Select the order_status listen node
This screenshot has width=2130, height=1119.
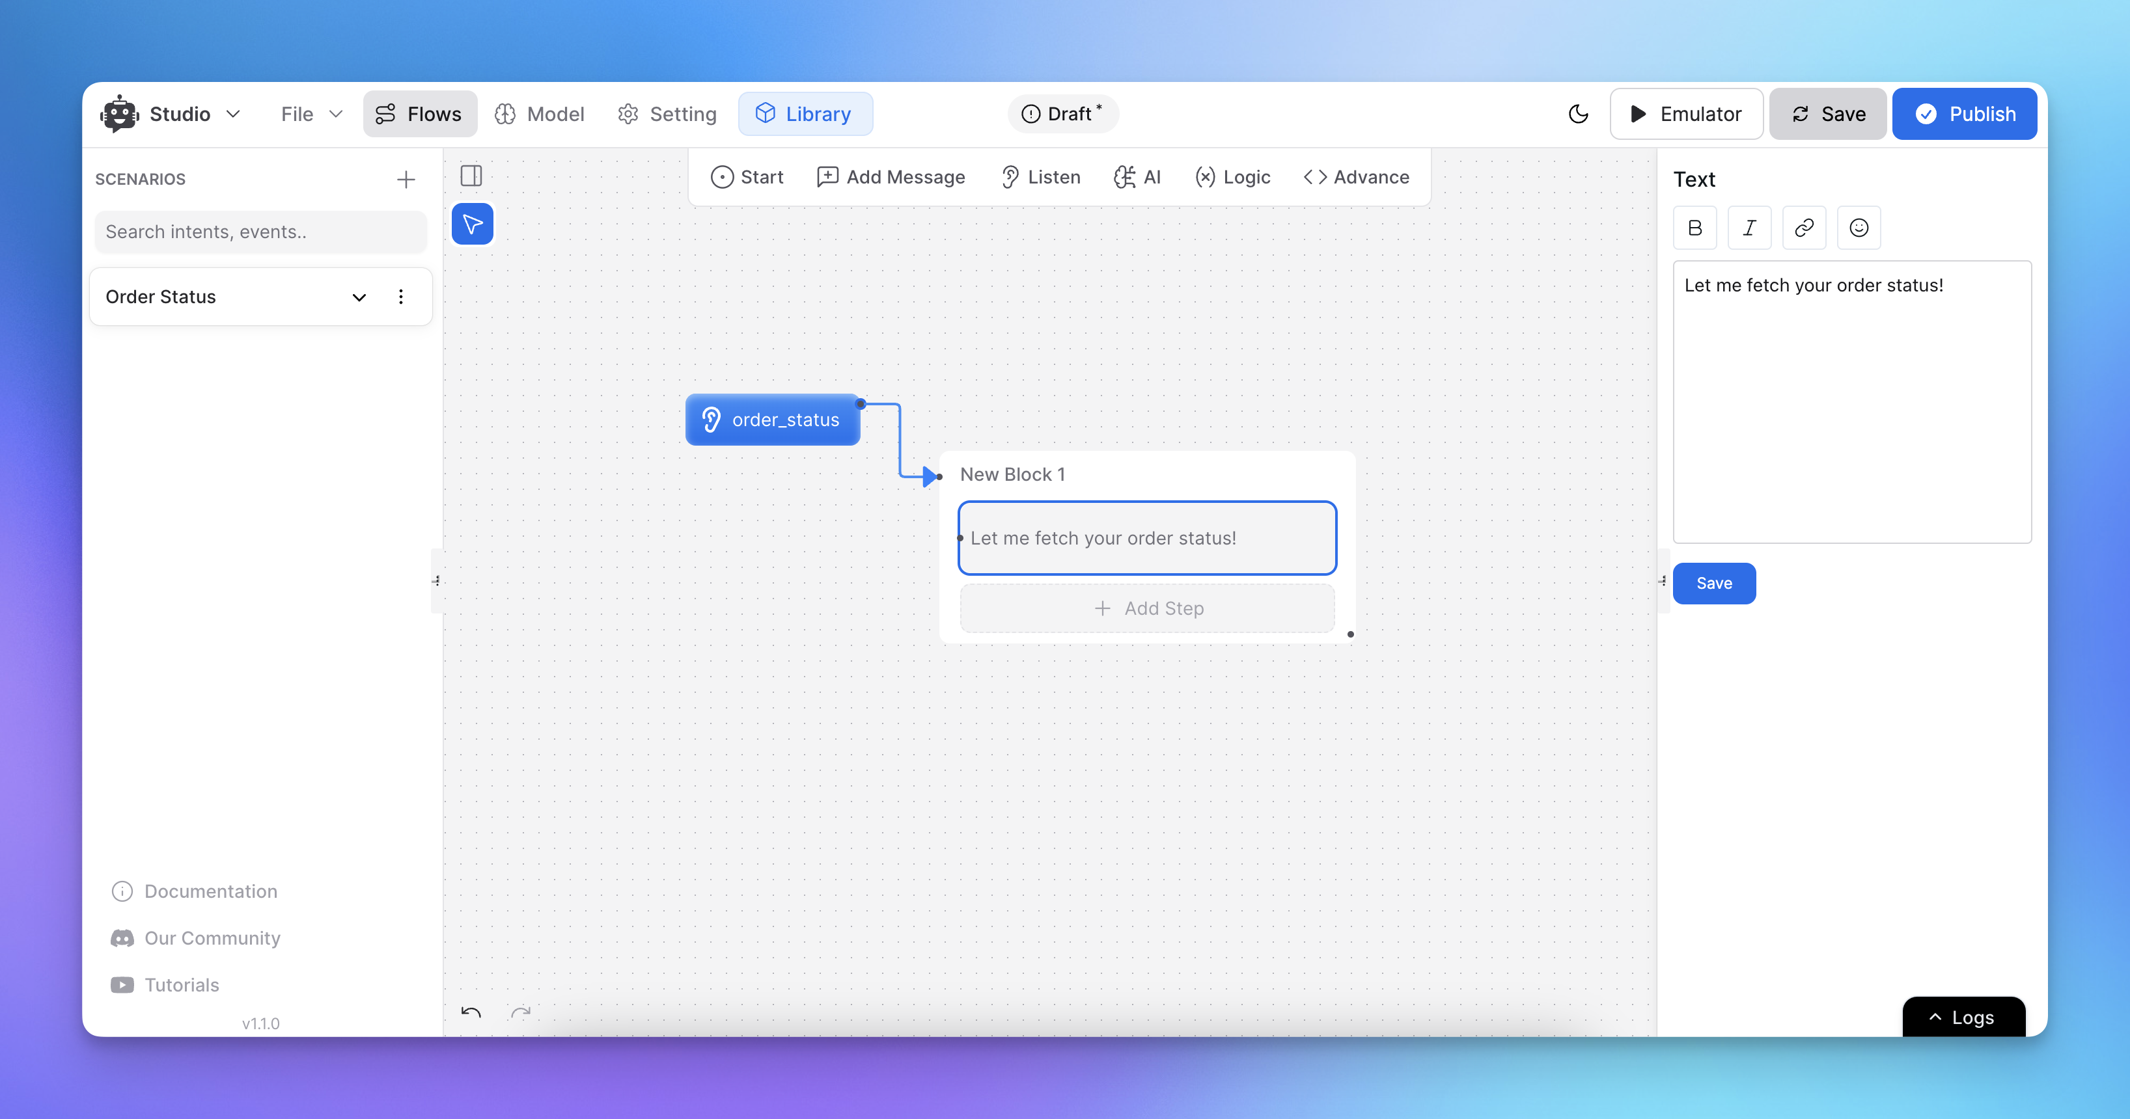(x=772, y=420)
